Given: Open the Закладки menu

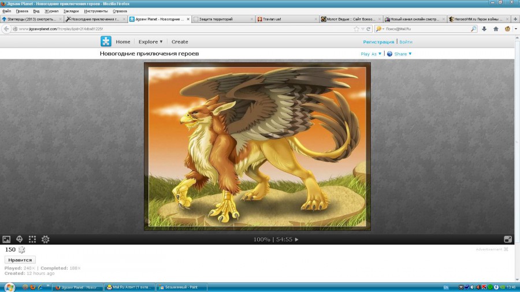Looking at the screenshot, I should [71, 12].
